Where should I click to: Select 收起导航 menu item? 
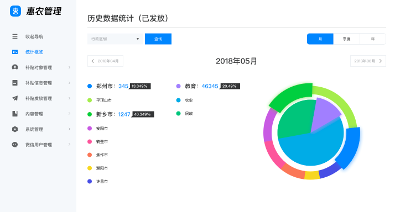click(34, 36)
